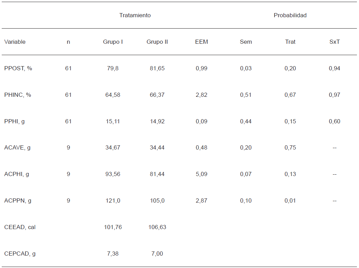Click the CEPCAD, g row label

coord(20,254)
